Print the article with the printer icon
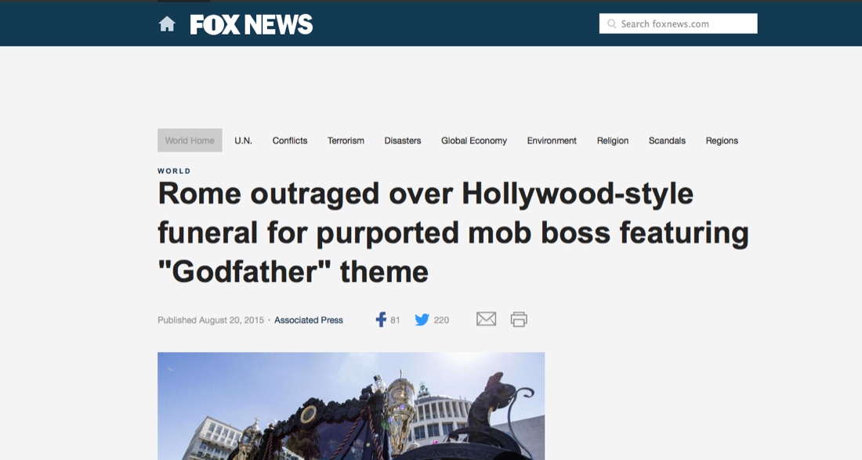 (x=519, y=319)
